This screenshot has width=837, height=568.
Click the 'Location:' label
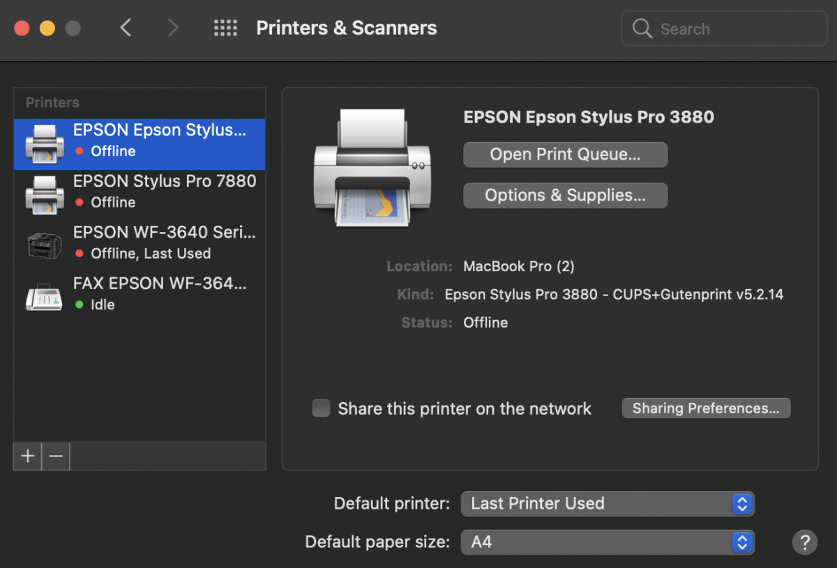point(420,266)
